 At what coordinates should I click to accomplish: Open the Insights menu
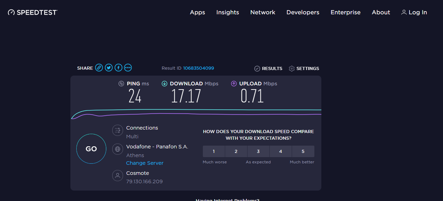(x=228, y=12)
